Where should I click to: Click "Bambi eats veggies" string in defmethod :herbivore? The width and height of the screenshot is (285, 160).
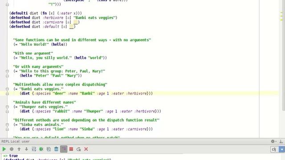click(x=94, y=18)
